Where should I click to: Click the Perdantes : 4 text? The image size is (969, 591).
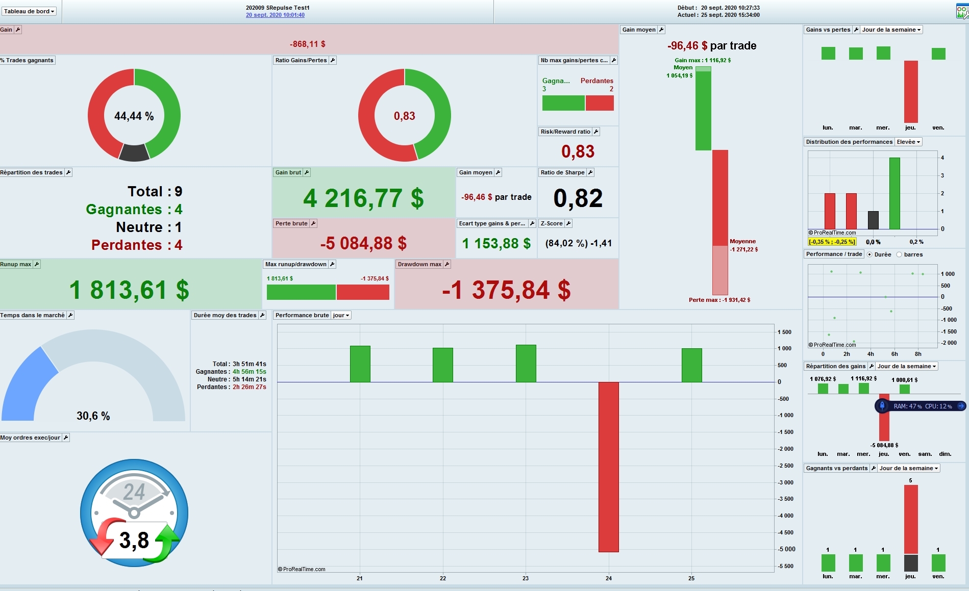(x=137, y=245)
